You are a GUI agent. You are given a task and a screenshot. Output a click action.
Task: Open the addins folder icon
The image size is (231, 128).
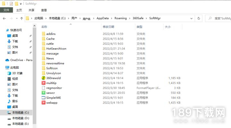pos(43,34)
